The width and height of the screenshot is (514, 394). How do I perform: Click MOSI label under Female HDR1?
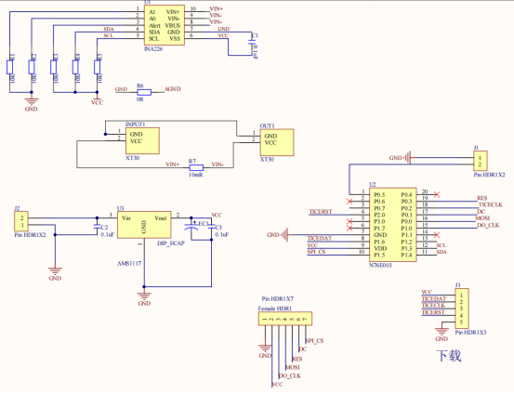[293, 367]
